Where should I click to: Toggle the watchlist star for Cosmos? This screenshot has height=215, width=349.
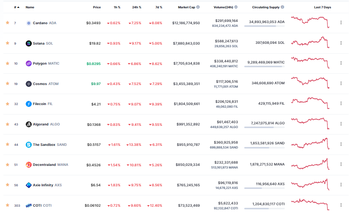7,84
